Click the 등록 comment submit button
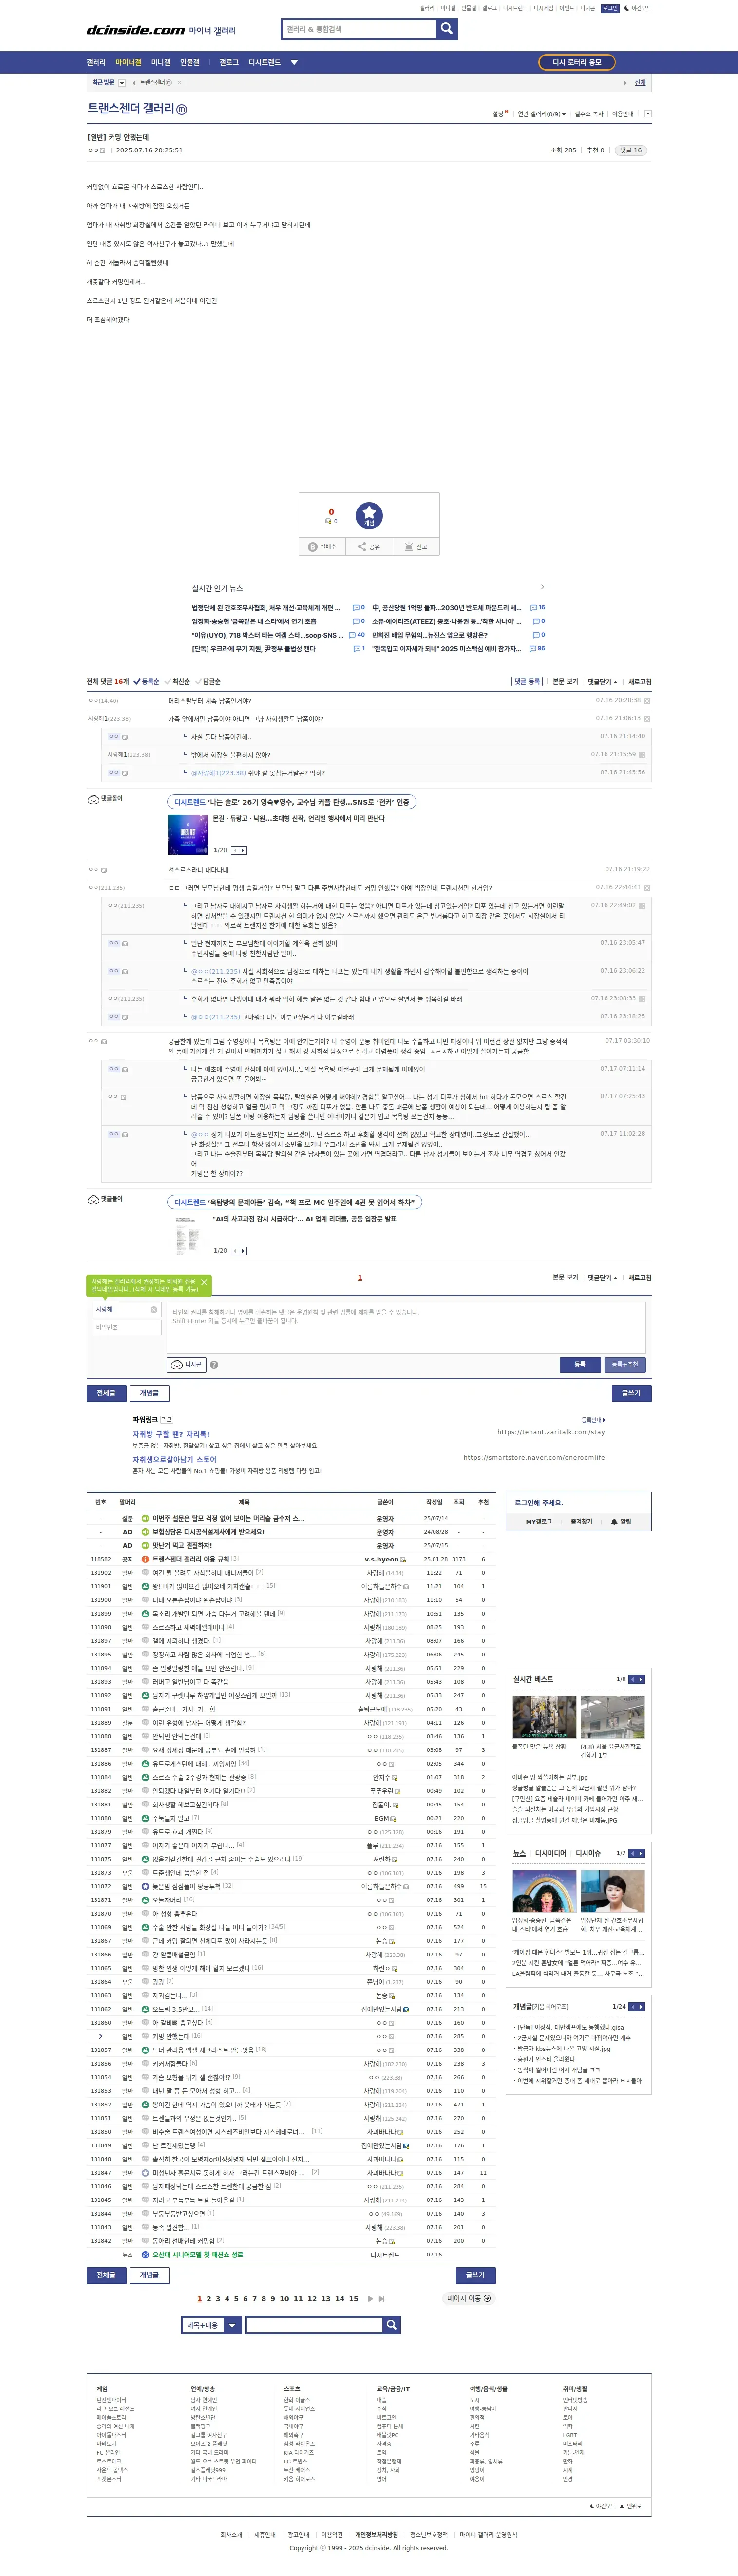Screen dimensions: 738x2576 [580, 1364]
